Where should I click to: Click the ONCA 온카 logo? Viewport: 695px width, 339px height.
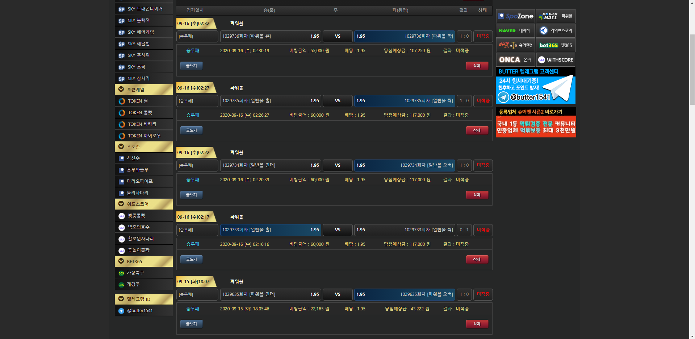(x=515, y=60)
